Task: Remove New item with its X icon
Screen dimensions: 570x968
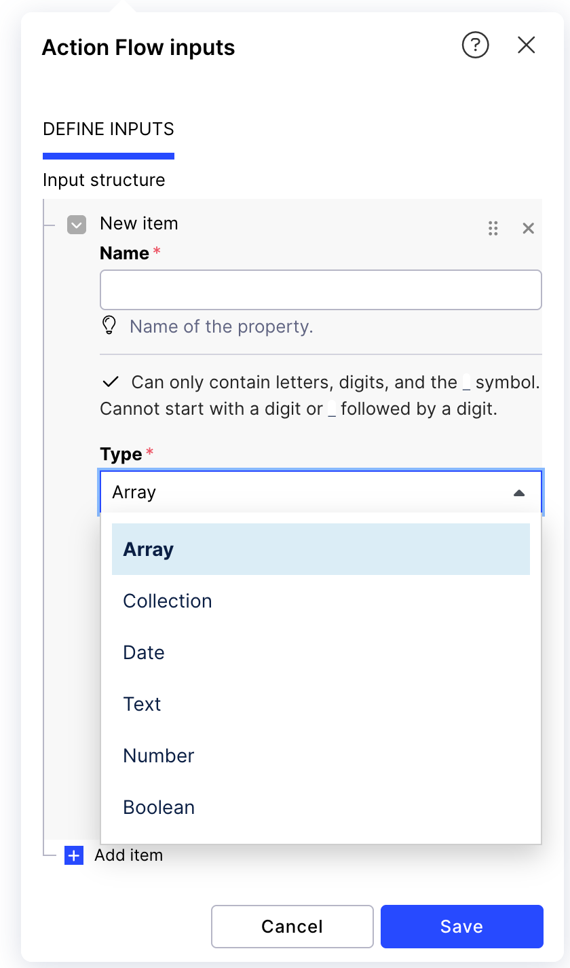Action: click(528, 228)
